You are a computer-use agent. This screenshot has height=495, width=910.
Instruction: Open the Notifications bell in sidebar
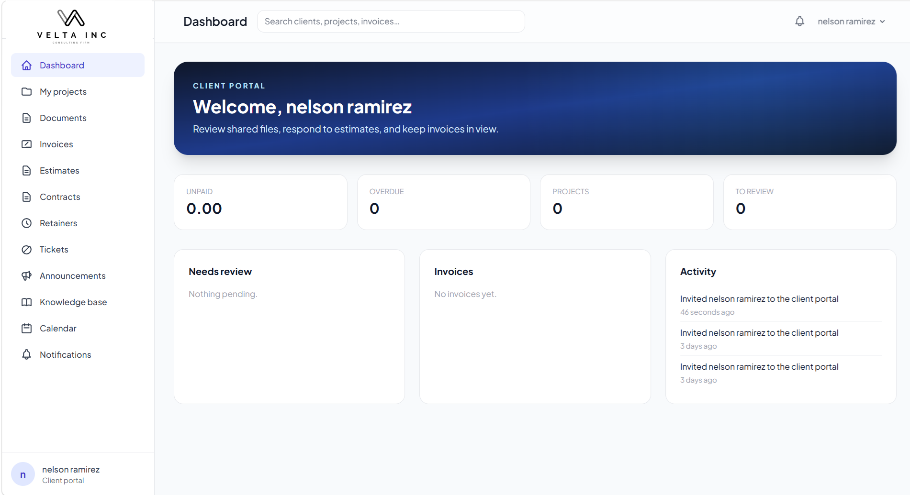click(x=27, y=354)
